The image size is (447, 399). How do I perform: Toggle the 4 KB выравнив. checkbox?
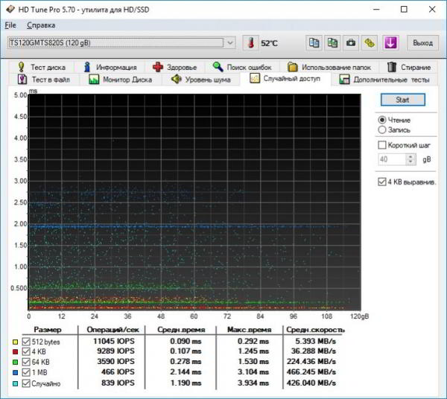point(383,181)
